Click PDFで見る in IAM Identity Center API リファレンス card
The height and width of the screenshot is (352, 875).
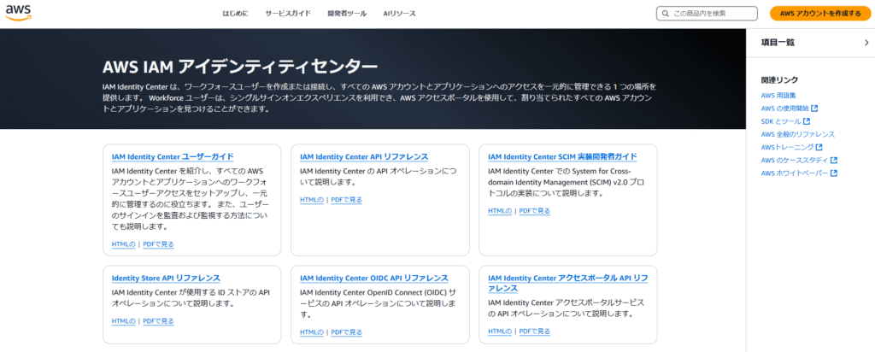click(x=347, y=200)
